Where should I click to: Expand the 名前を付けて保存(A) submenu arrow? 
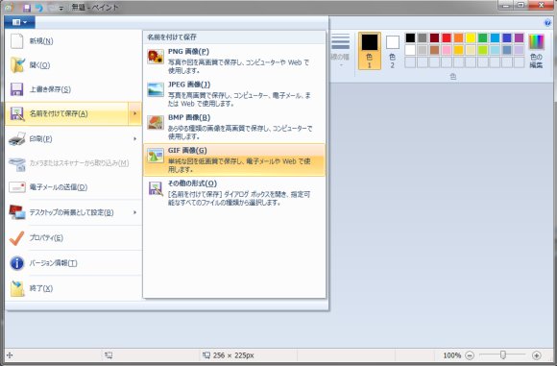pyautogui.click(x=135, y=113)
